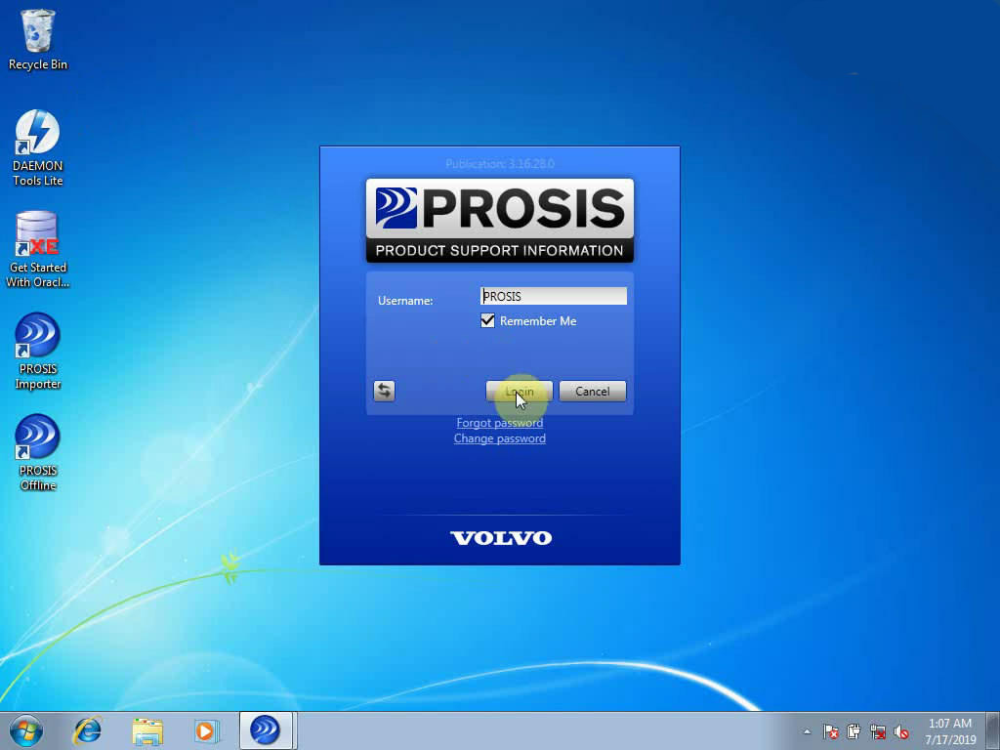Image resolution: width=1000 pixels, height=750 pixels.
Task: Show hidden system tray icons
Action: (807, 731)
